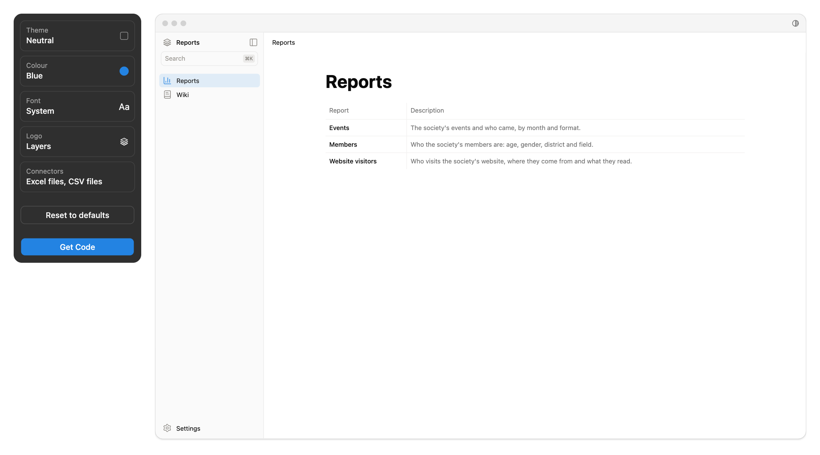Screen dimensions: 820x455
Task: Click the Events description text
Action: pos(495,128)
